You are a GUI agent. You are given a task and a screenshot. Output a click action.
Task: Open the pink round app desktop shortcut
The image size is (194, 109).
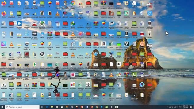click(x=81, y=34)
